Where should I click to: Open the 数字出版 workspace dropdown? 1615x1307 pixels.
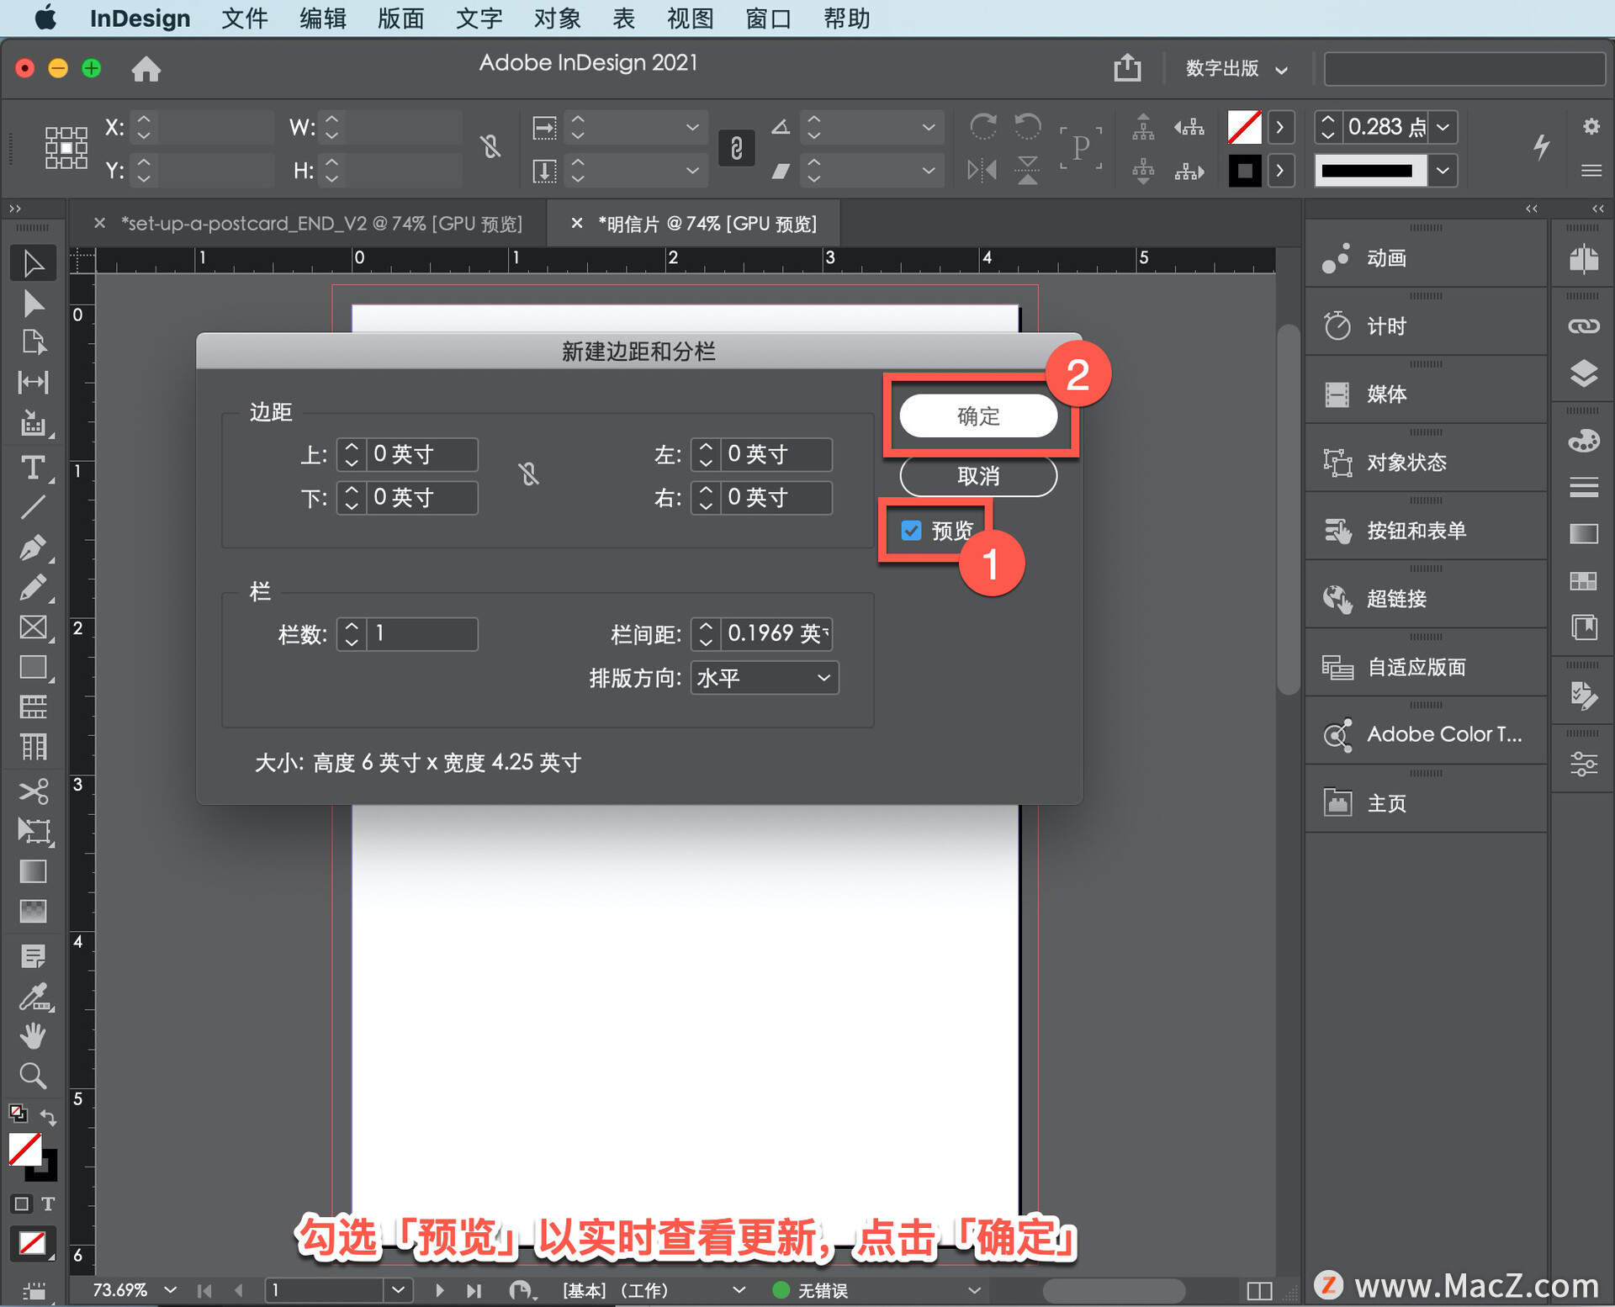[x=1236, y=68]
